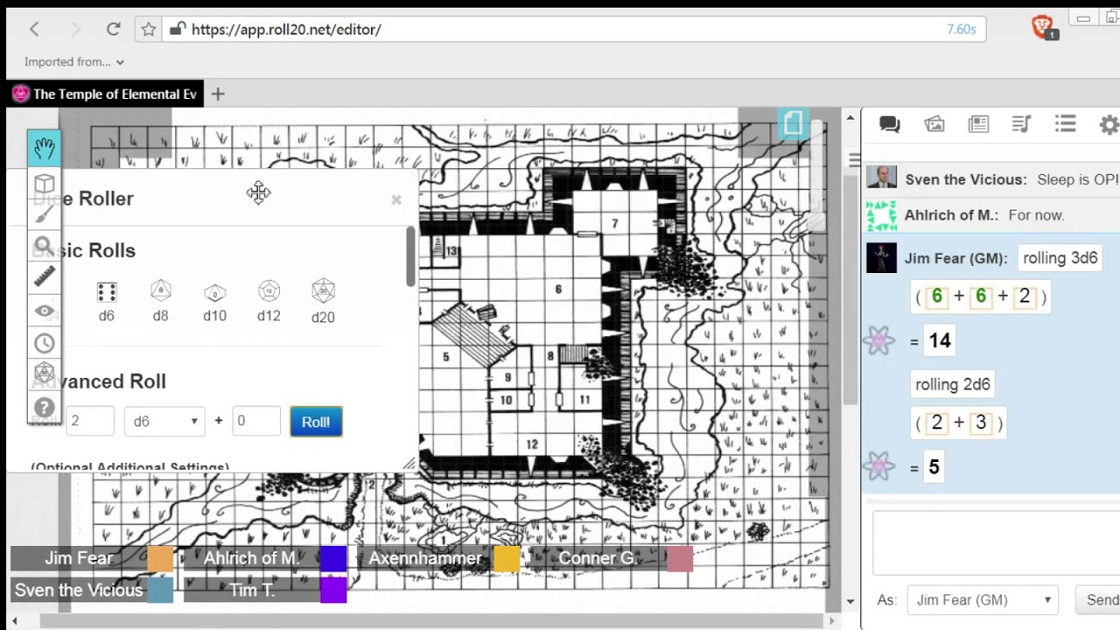Click Tim T.'s purple color swatch

(x=333, y=591)
